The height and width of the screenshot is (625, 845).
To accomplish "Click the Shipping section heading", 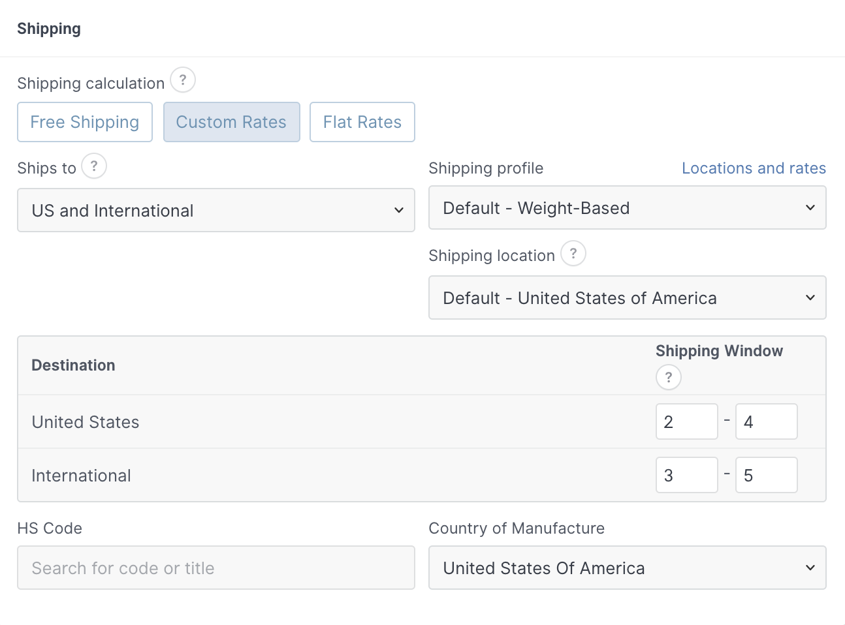I will tap(49, 29).
